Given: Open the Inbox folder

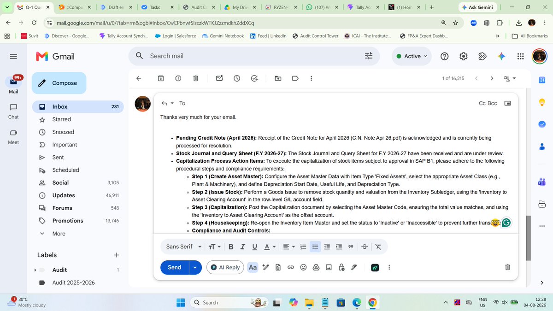Looking at the screenshot, I should coord(78,106).
